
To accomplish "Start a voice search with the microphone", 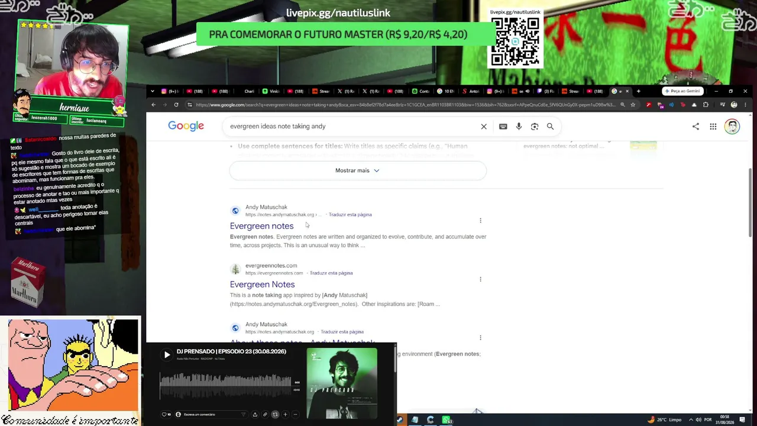I will [519, 126].
